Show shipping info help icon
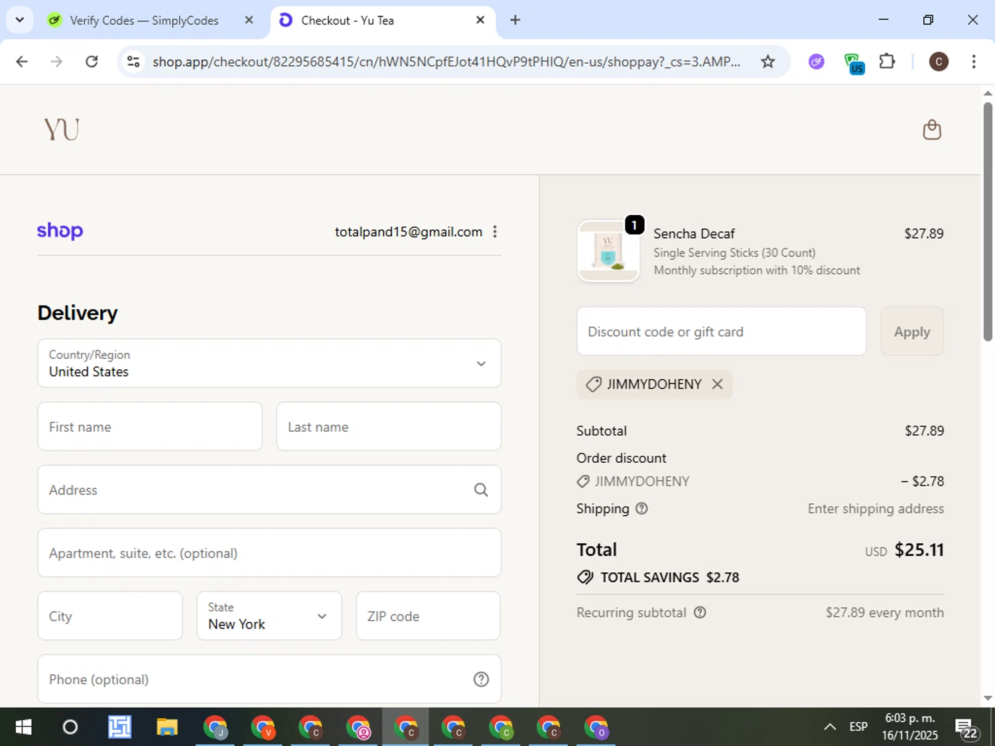 pos(641,509)
